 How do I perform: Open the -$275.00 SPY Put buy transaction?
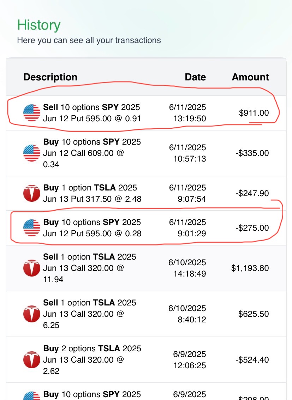(146, 228)
